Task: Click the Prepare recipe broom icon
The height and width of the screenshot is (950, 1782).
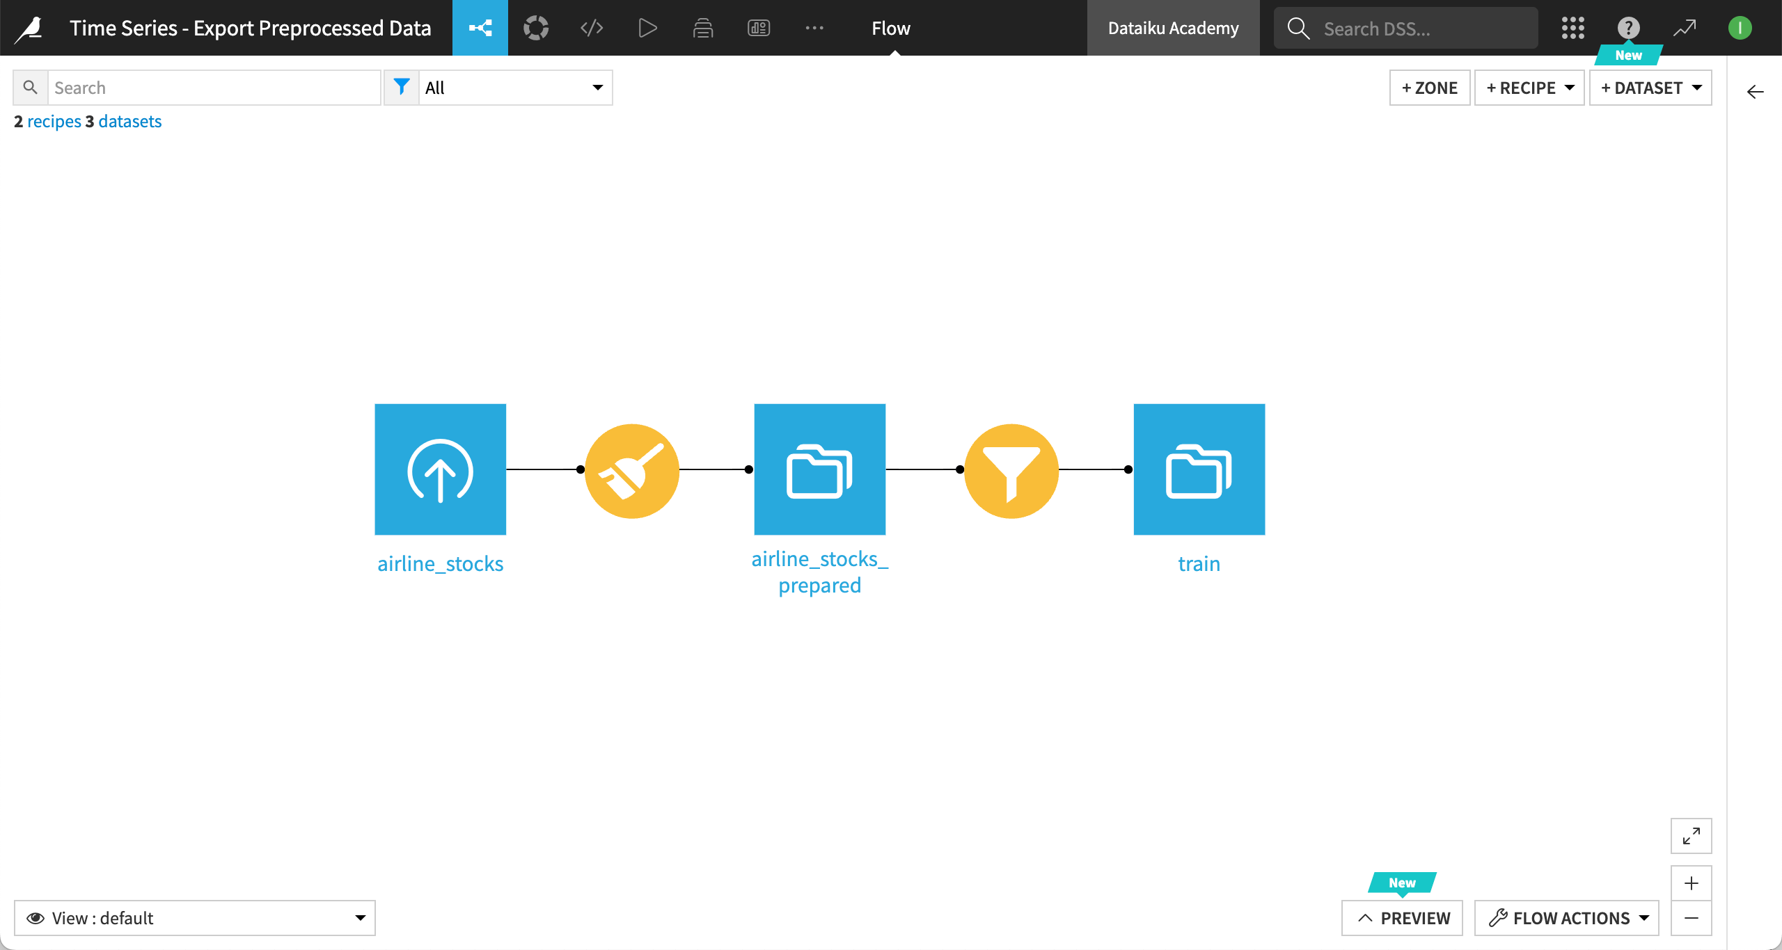Action: 631,471
